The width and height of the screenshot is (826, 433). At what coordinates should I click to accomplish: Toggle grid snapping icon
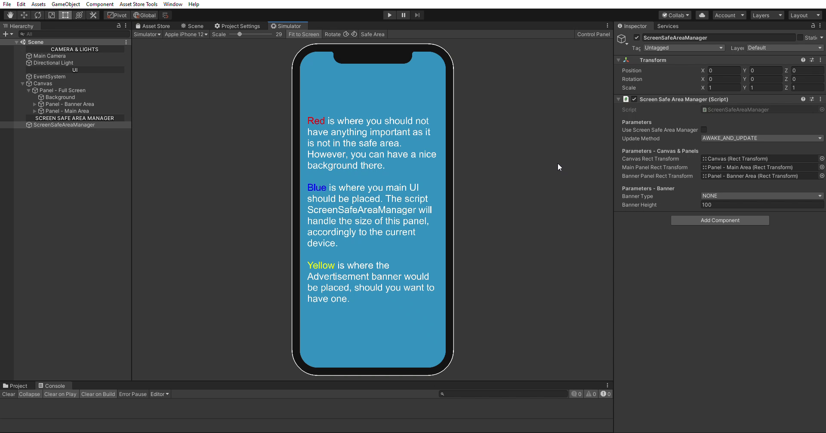click(165, 15)
